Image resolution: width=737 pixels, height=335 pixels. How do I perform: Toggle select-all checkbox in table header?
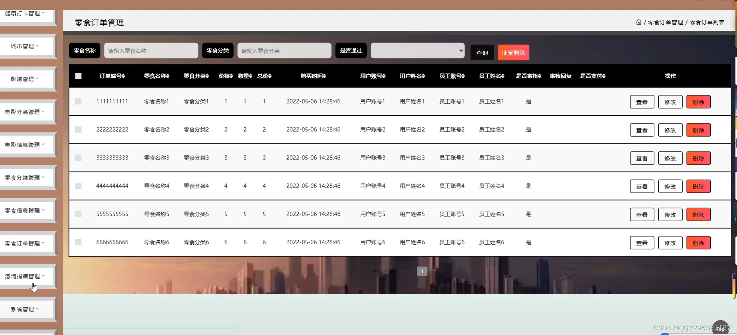click(78, 76)
